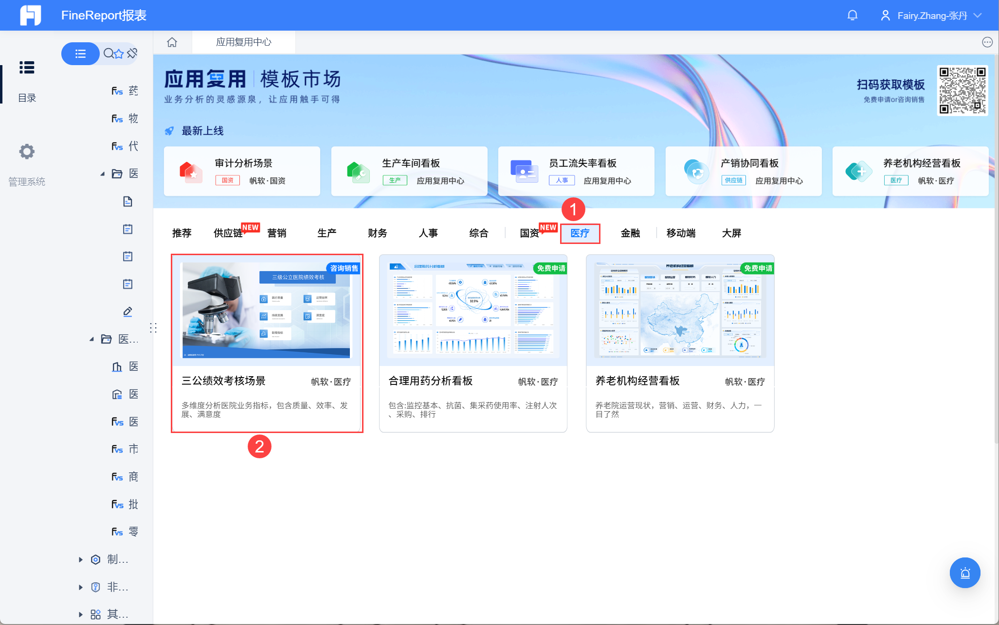Click the notification bell icon

pos(852,16)
